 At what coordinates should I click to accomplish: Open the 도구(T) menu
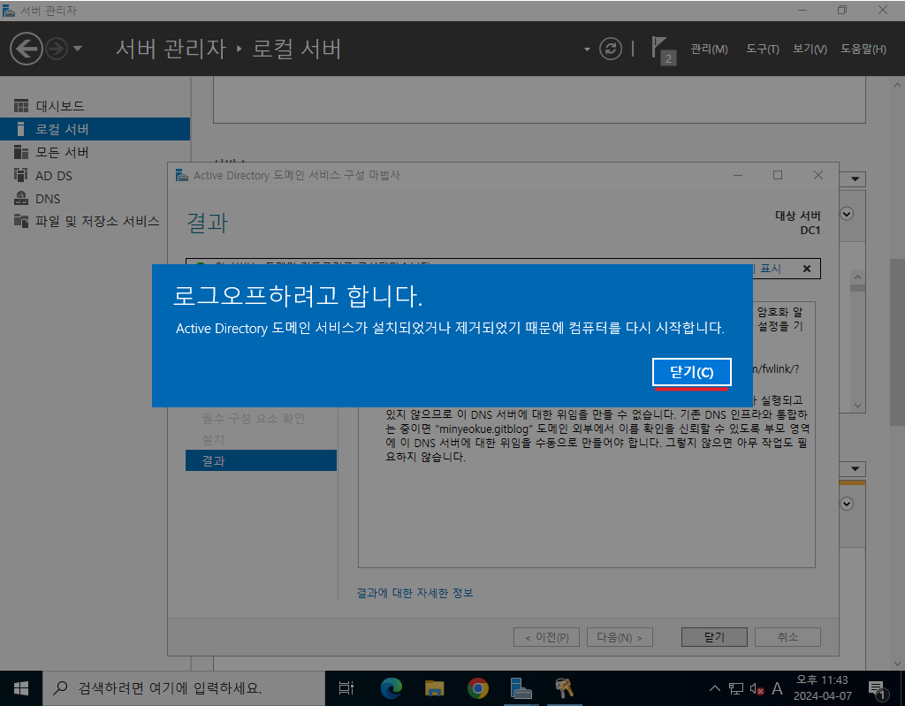click(762, 49)
